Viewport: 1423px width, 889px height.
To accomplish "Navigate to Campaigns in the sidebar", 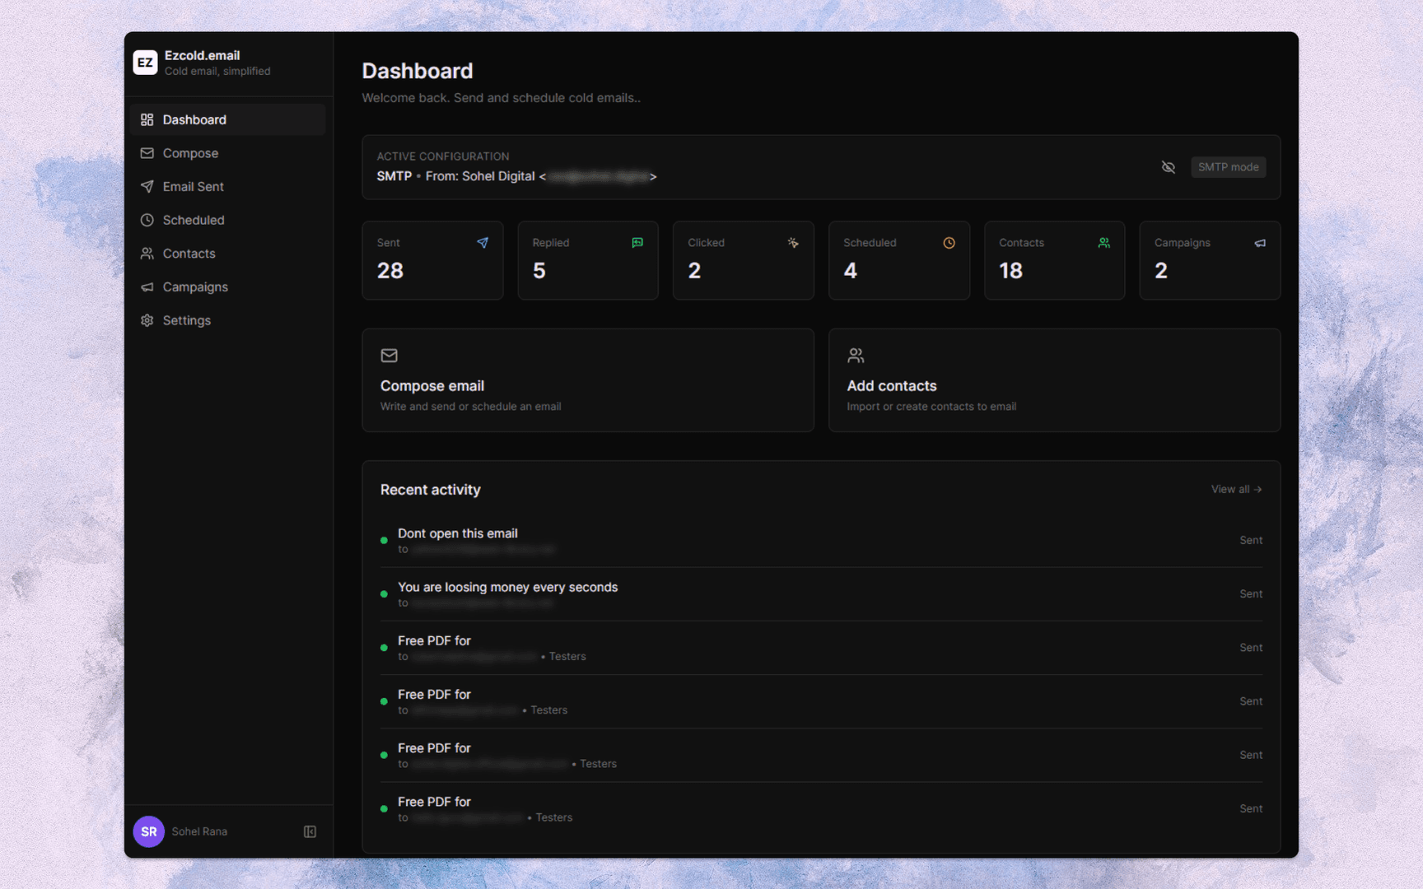I will (x=227, y=287).
